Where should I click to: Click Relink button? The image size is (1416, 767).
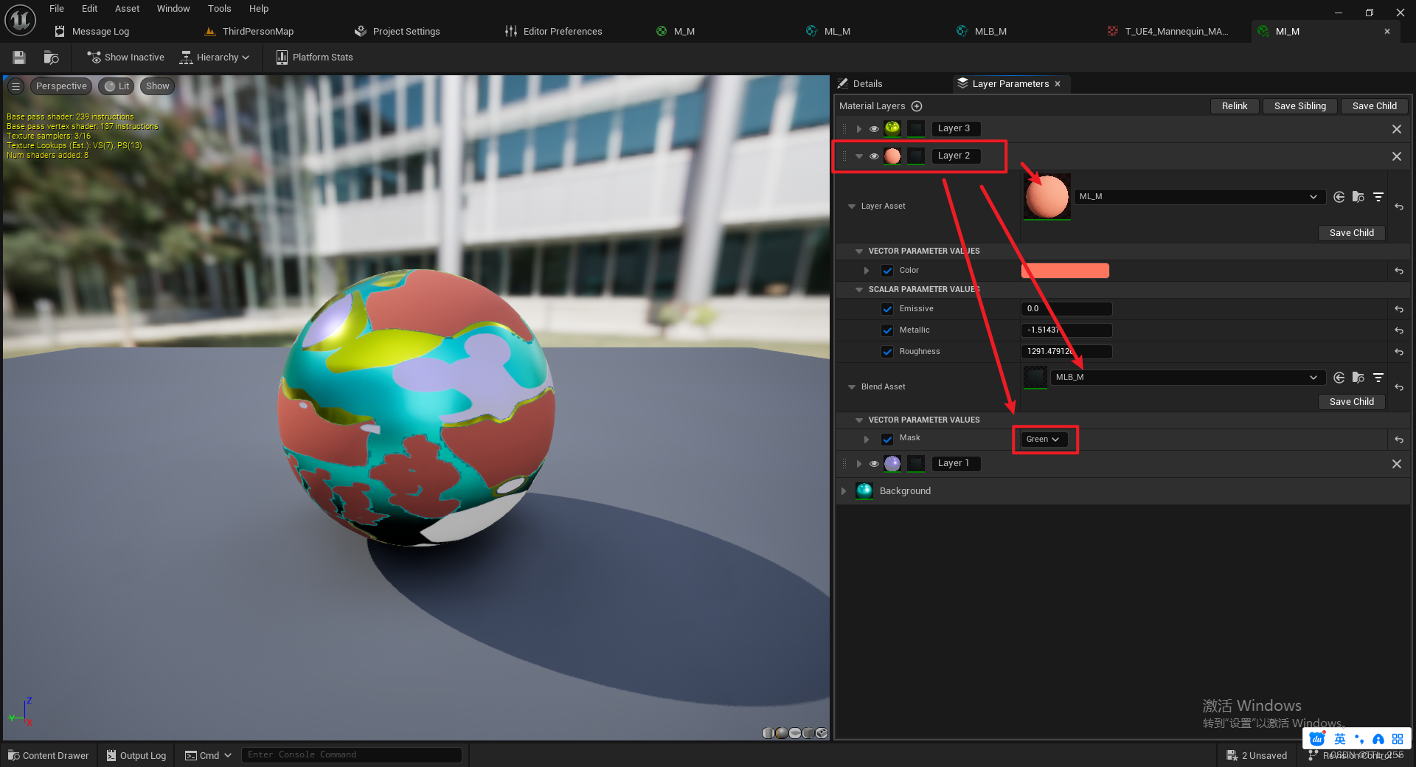1235,106
